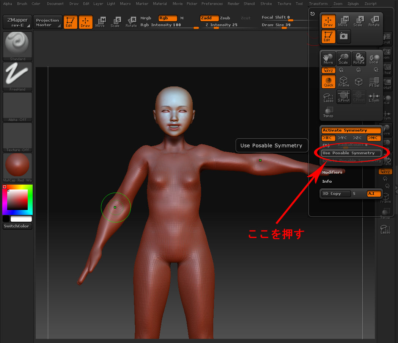Image resolution: width=398 pixels, height=343 pixels.
Task: Open the Material menu
Action: (160, 3)
